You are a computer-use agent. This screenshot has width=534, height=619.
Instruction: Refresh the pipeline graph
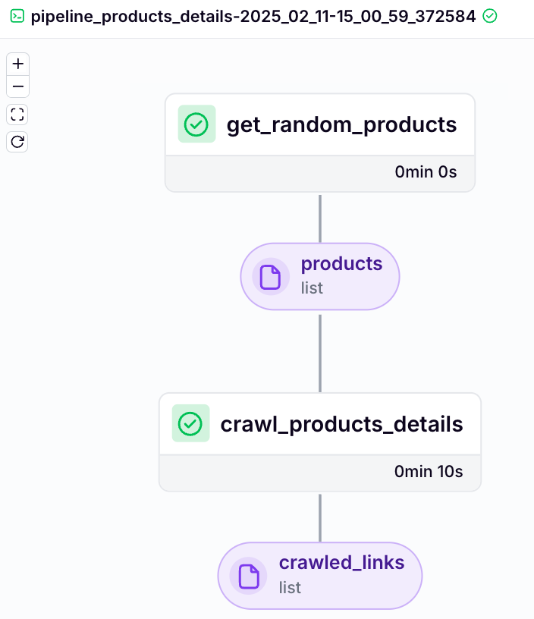point(17,142)
